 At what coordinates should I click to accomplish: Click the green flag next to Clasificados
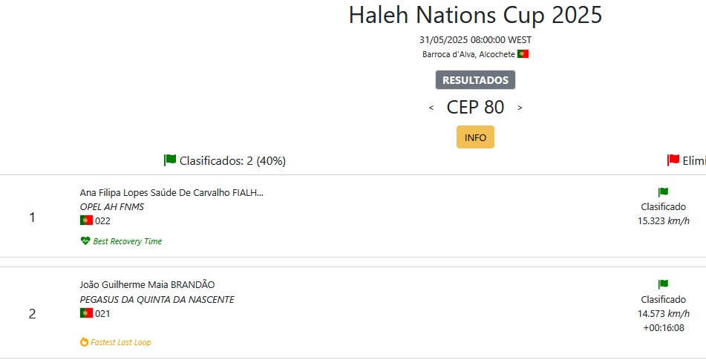tap(170, 160)
